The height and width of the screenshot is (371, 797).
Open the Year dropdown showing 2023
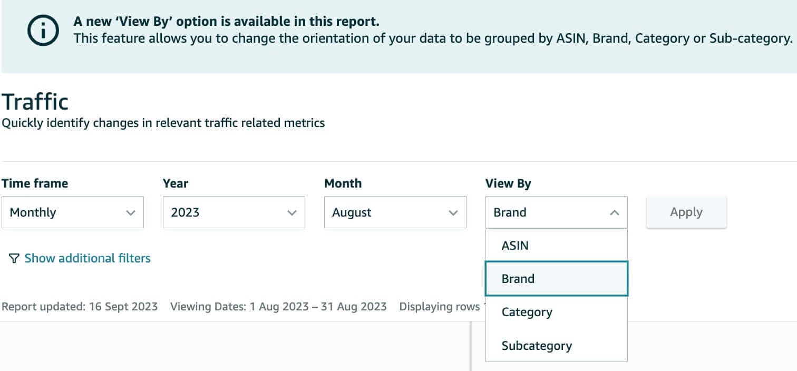click(234, 212)
